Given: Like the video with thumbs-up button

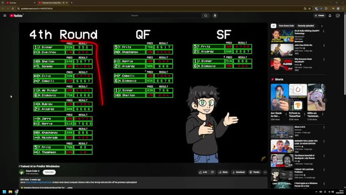Looking at the screenshot, I should (x=203, y=172).
